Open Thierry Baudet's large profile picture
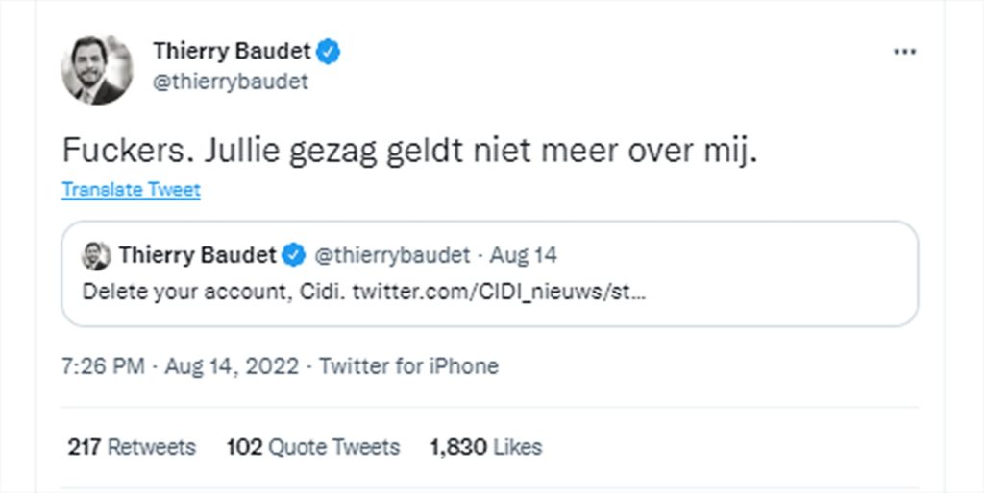Screen dimensions: 984x493 pos(97,69)
